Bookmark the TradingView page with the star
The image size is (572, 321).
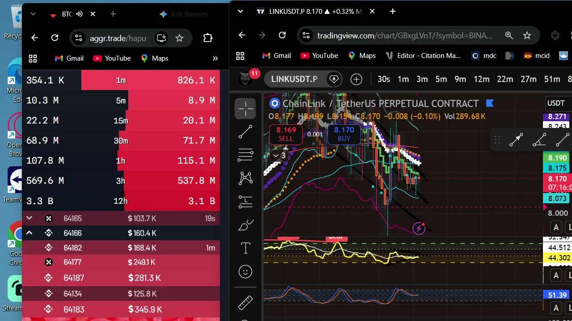click(527, 35)
